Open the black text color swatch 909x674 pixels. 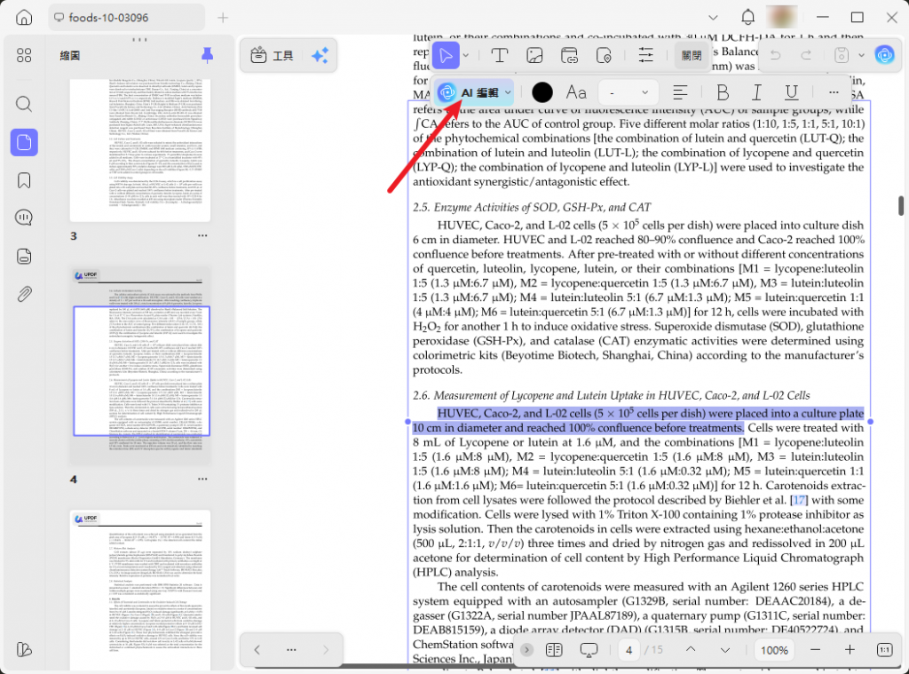tap(542, 92)
